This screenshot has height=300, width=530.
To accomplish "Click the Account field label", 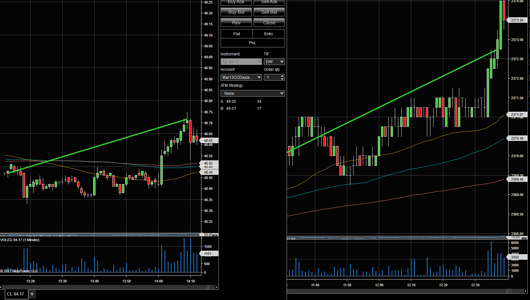I will pos(227,69).
